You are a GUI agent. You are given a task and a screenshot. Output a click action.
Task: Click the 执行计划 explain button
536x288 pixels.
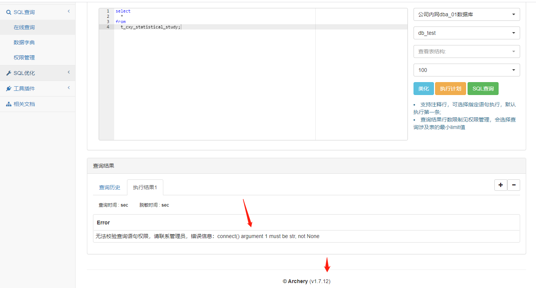point(451,89)
